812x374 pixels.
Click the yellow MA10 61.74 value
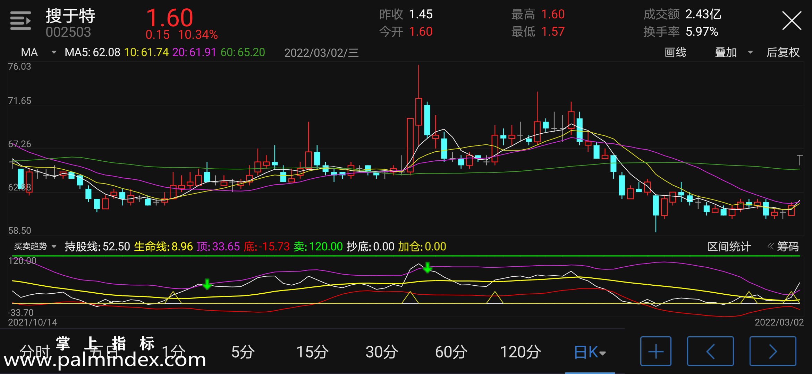point(146,52)
